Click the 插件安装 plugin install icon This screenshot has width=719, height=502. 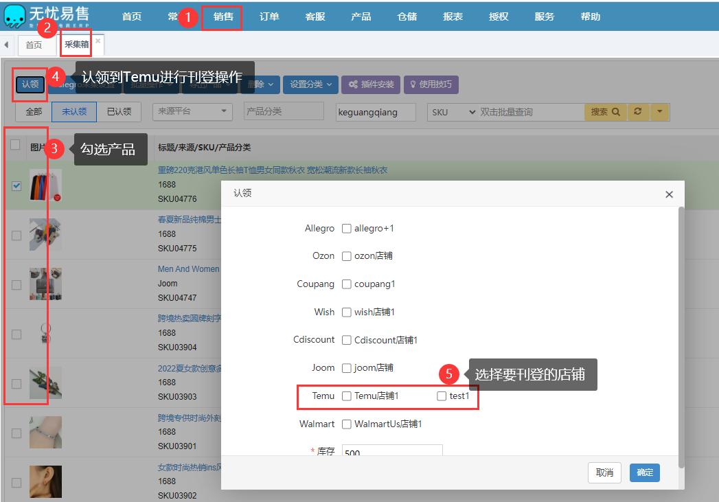click(x=353, y=84)
